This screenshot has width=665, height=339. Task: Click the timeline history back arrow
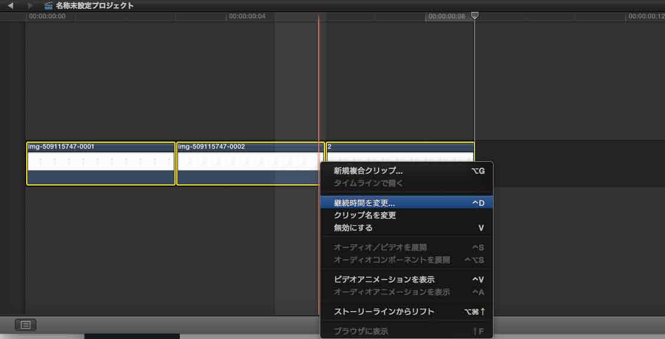[x=10, y=5]
